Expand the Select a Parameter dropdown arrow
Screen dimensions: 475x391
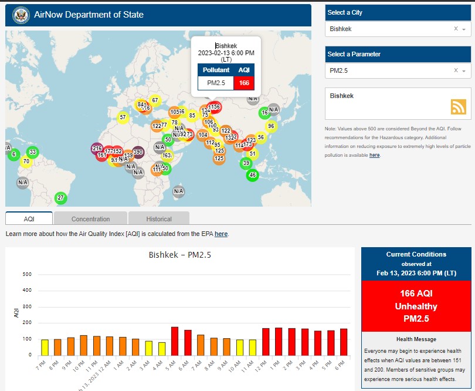click(464, 71)
